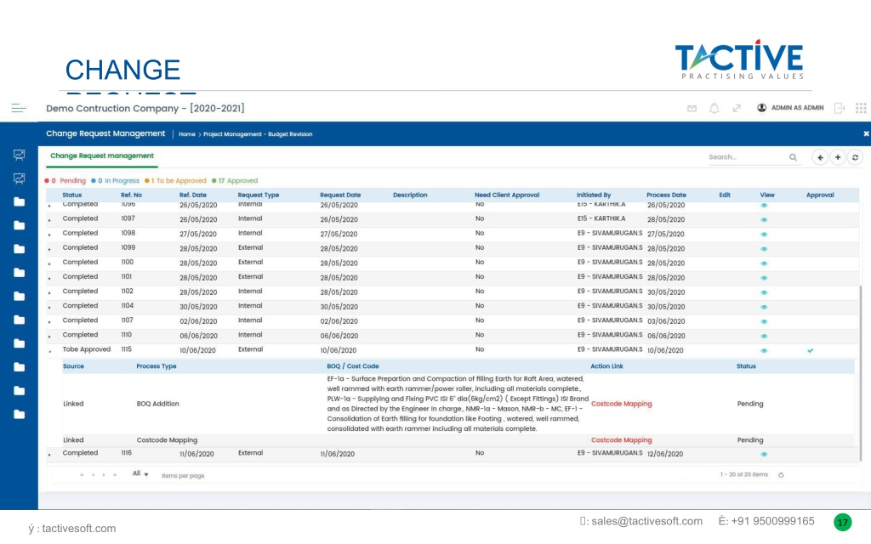Filter list by In Progress status
Viewport: 871px width, 544px height.
[115, 181]
